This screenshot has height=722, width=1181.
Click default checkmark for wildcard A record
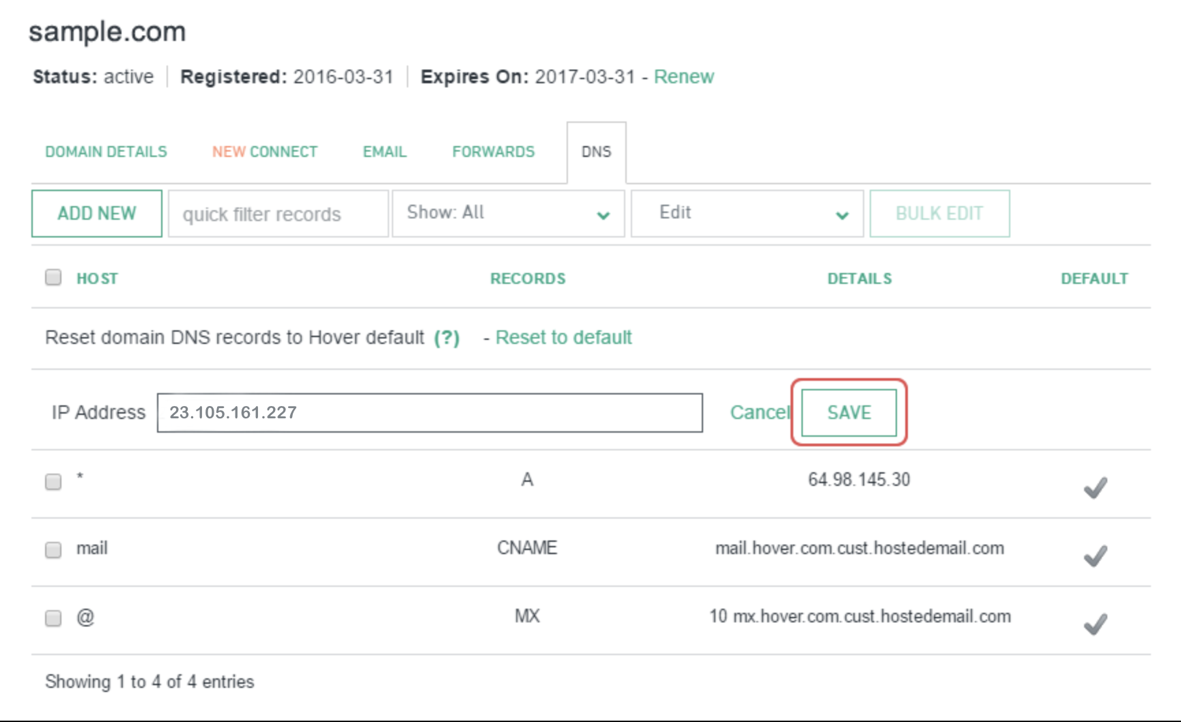tap(1095, 487)
